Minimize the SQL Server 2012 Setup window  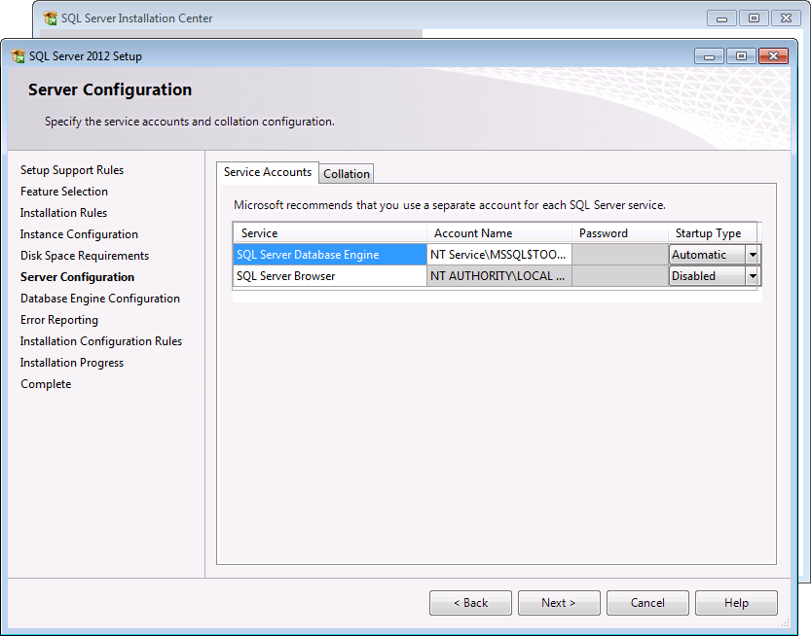(x=709, y=55)
